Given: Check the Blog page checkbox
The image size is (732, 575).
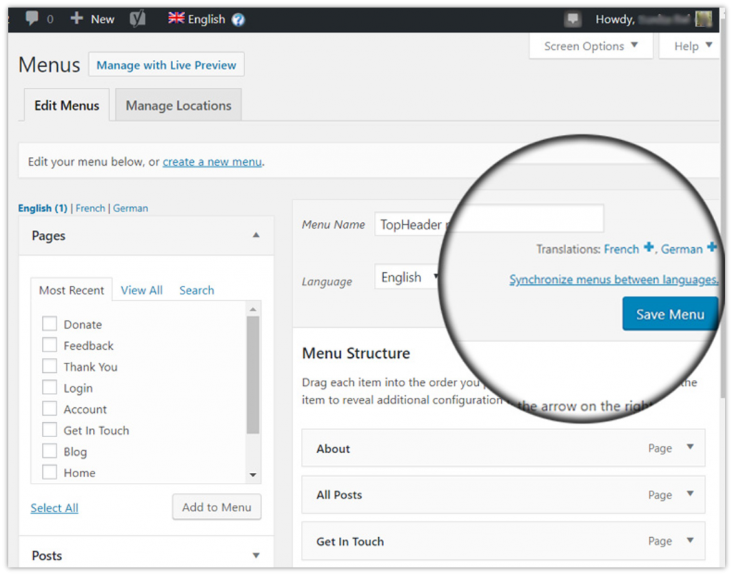Looking at the screenshot, I should (x=49, y=451).
